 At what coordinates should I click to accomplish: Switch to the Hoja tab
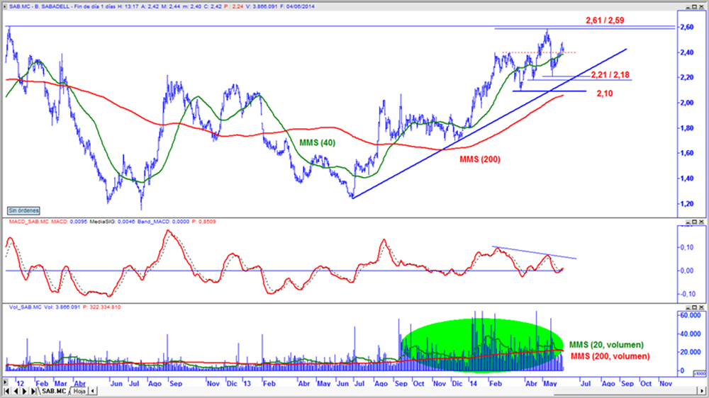(79, 391)
